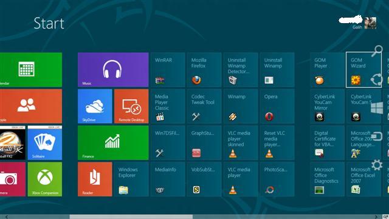Launch VLC media player skinned tile

241,142
